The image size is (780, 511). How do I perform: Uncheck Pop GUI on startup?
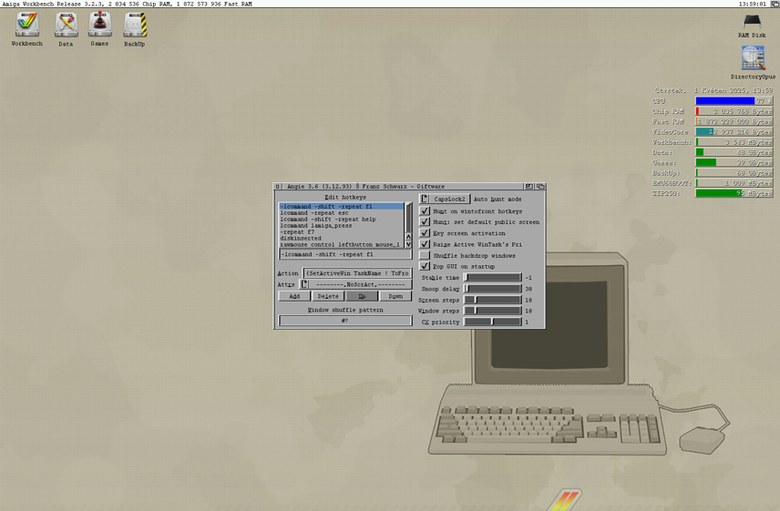coord(425,267)
